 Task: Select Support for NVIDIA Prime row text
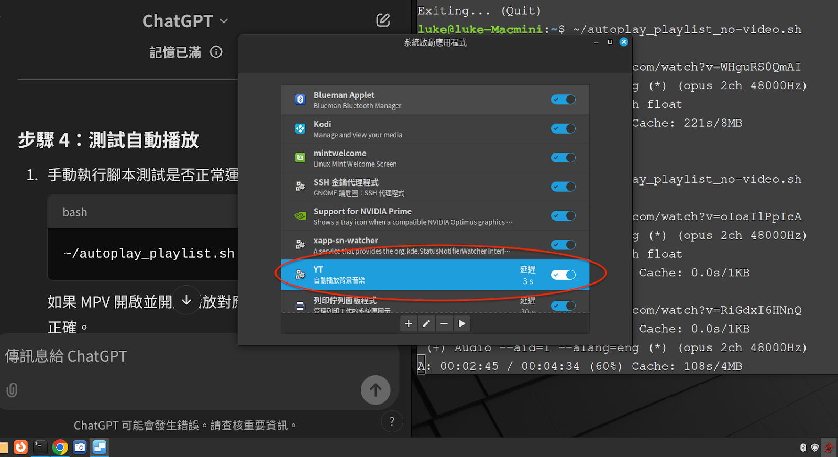[x=413, y=216]
